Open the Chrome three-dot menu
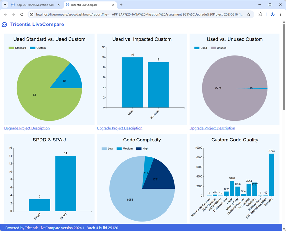The image size is (286, 231). click(281, 14)
